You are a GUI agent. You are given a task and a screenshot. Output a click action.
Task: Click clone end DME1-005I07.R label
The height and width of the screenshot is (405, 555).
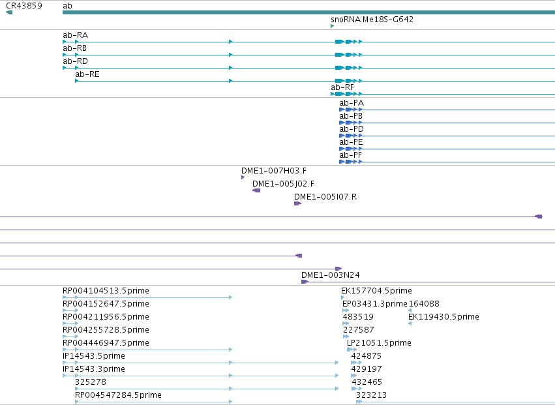point(325,197)
